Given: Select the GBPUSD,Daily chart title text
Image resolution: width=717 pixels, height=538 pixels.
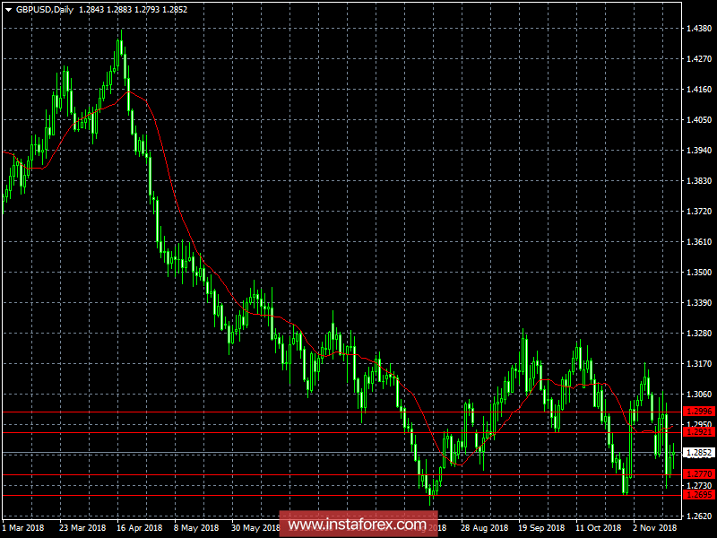Looking at the screenshot, I should tap(45, 10).
